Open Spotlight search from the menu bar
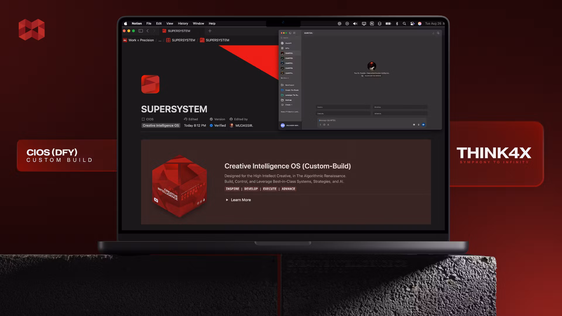Screen dimensions: 562x316 pyautogui.click(x=404, y=24)
